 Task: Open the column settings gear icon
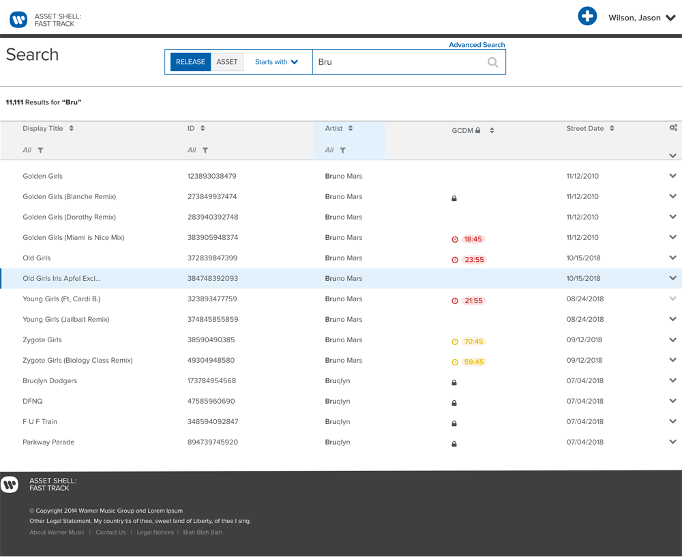pos(673,127)
